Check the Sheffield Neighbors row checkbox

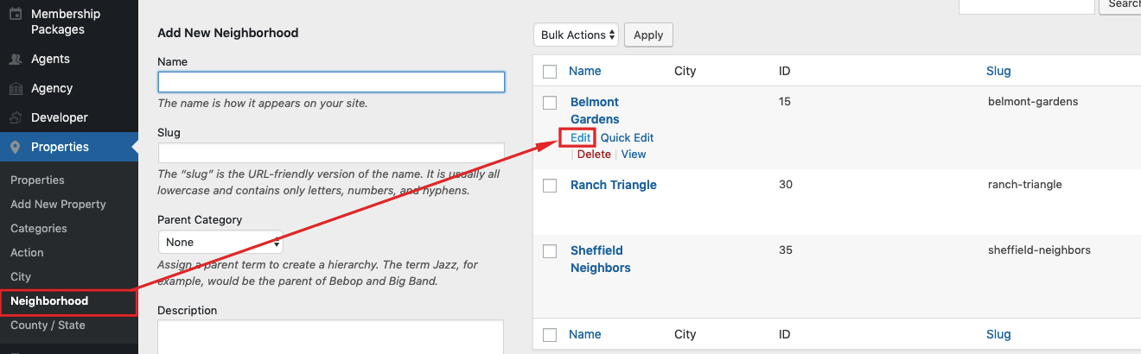[x=550, y=251]
